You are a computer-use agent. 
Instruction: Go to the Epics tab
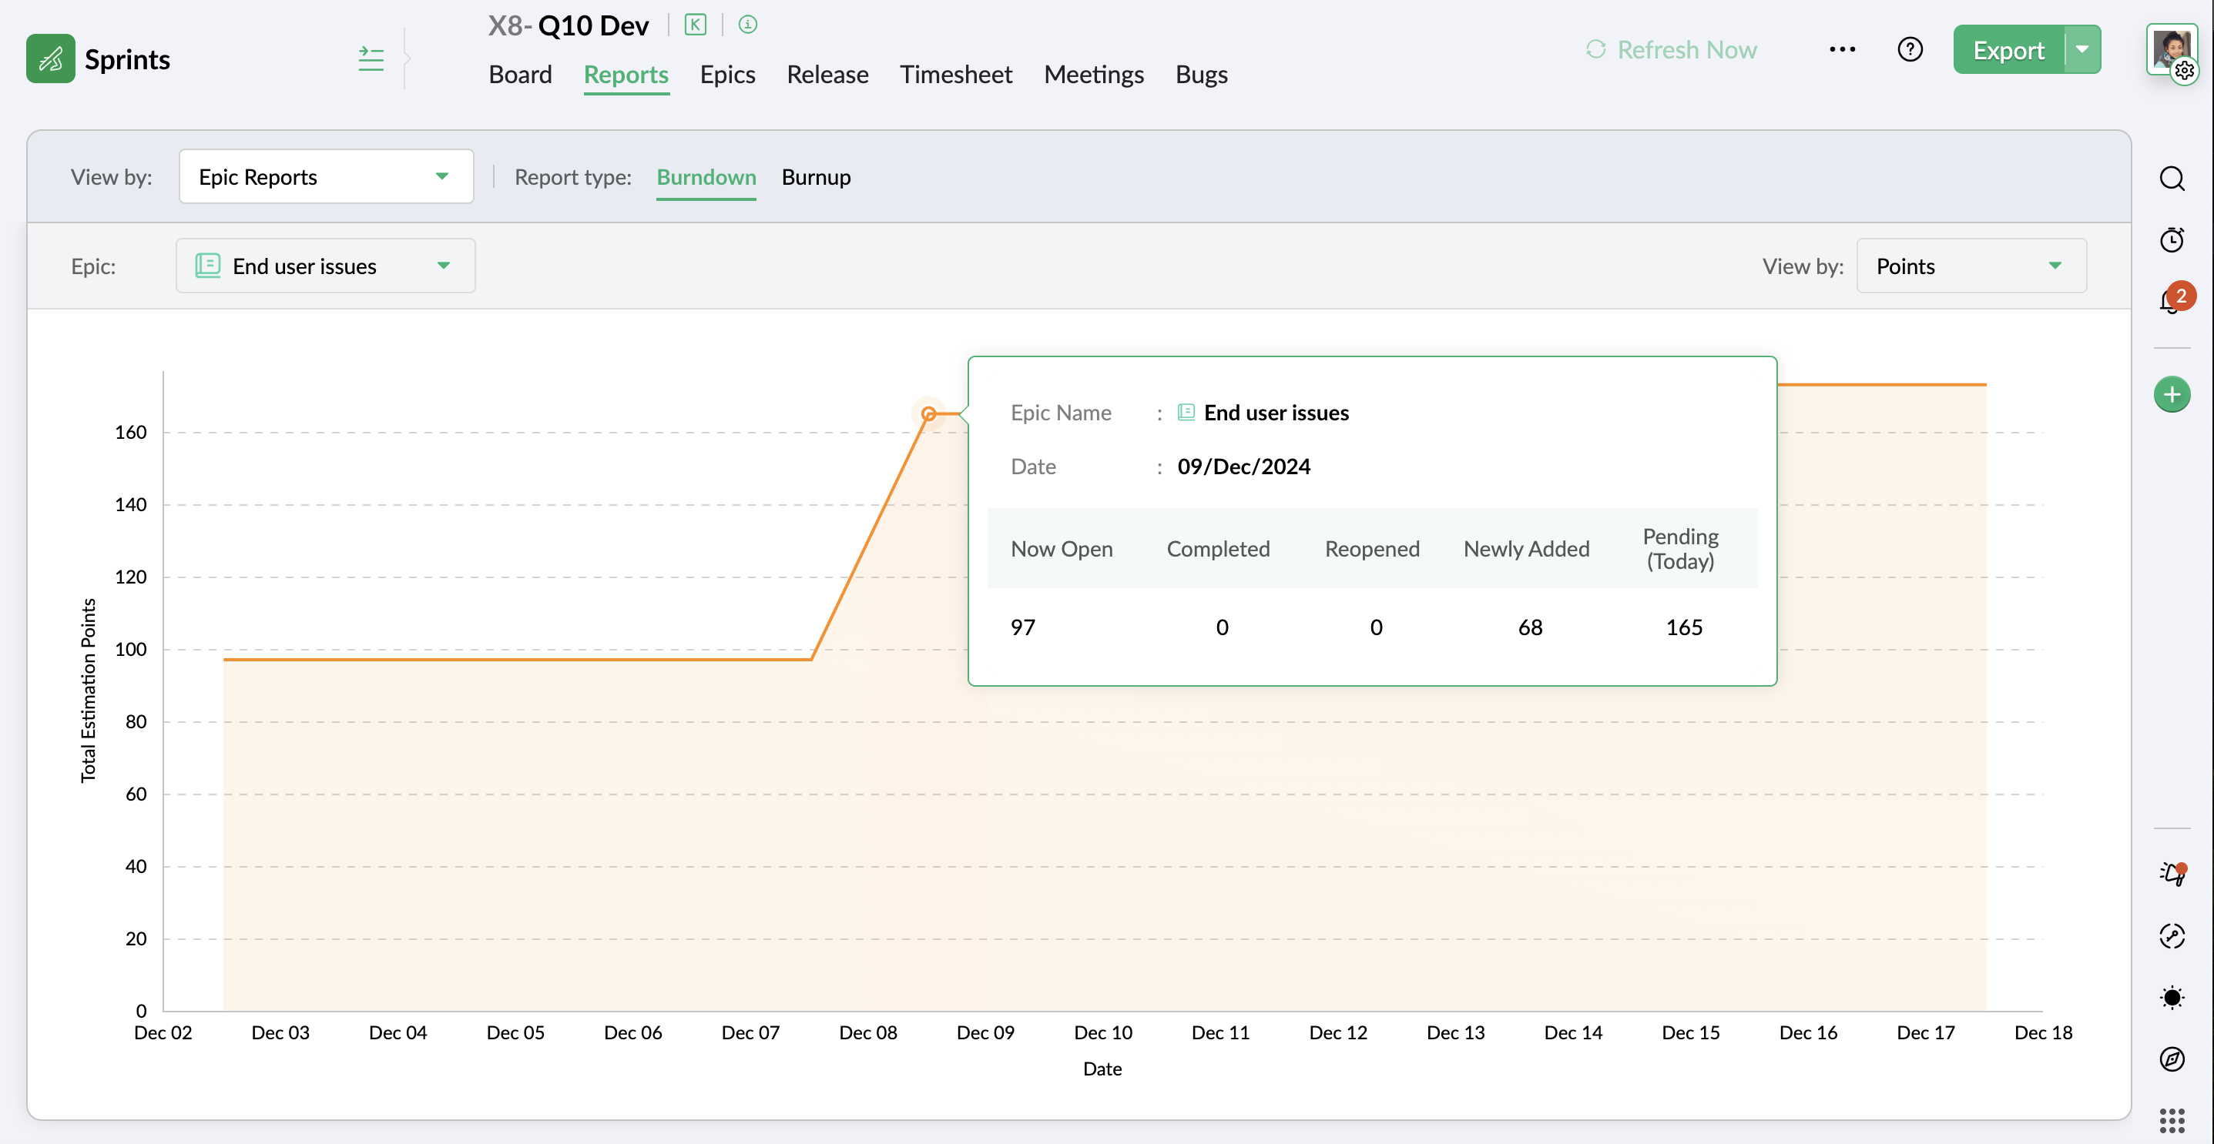(727, 75)
